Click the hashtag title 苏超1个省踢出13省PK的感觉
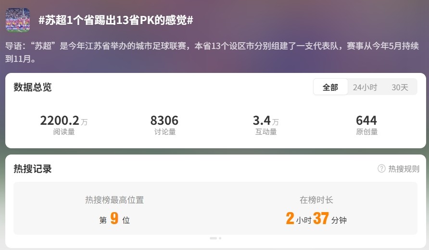This screenshot has height=250, width=429. (x=116, y=20)
